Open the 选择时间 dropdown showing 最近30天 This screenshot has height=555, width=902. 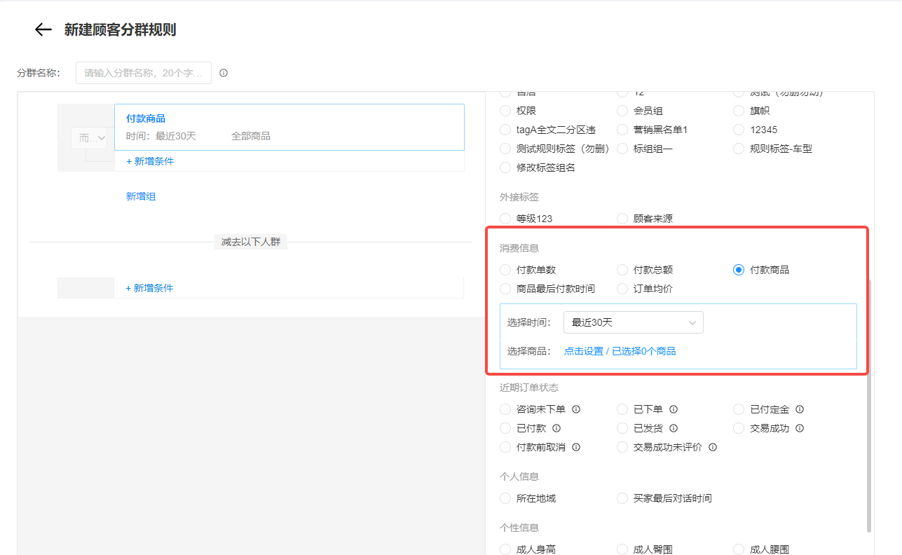click(634, 322)
